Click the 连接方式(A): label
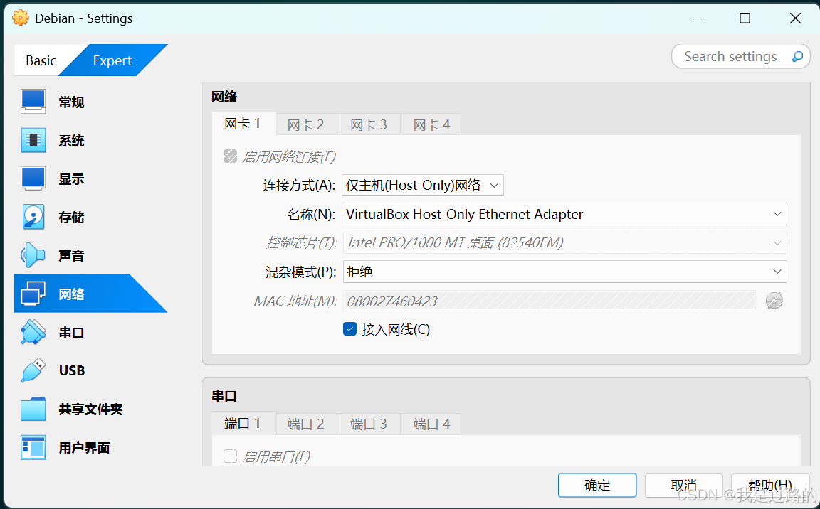 pyautogui.click(x=299, y=186)
